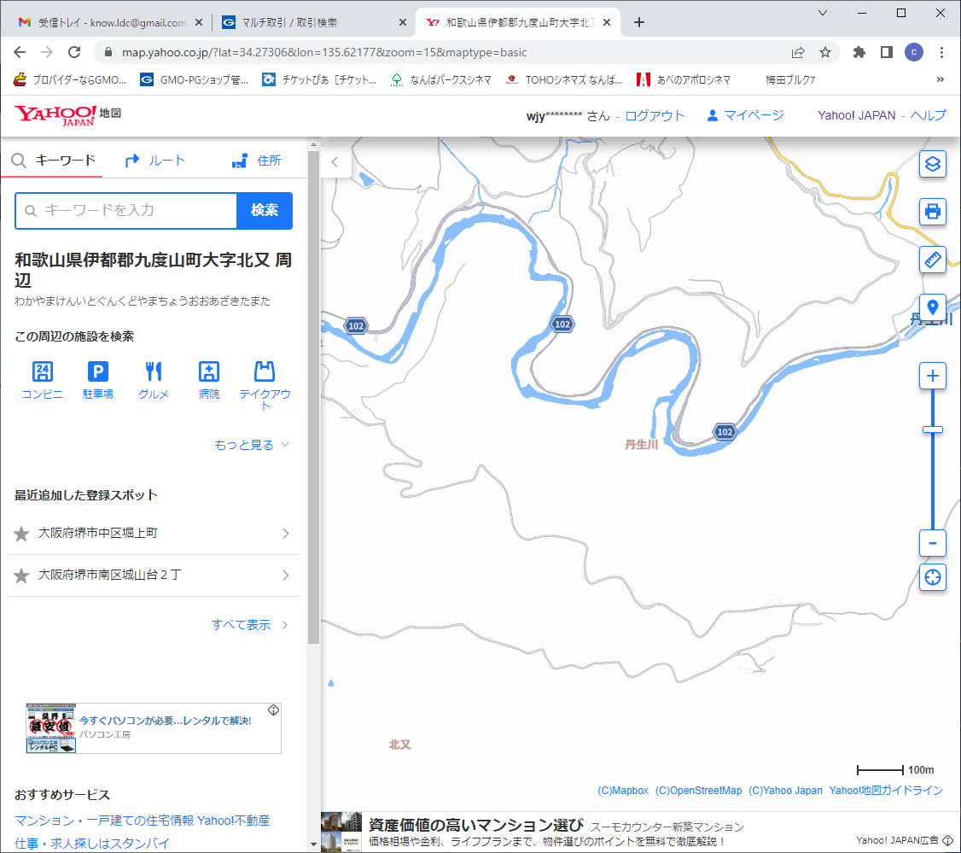The width and height of the screenshot is (961, 853).
Task: Switch to the 住所 tab
Action: 256,161
